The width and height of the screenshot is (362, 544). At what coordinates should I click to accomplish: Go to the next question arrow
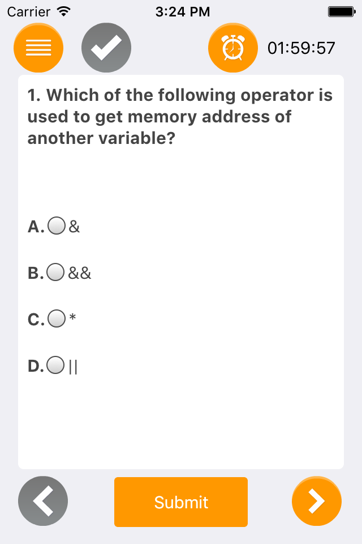click(317, 501)
